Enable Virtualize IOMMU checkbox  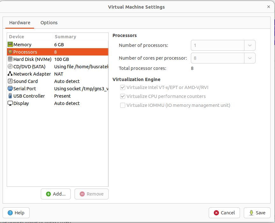123,105
